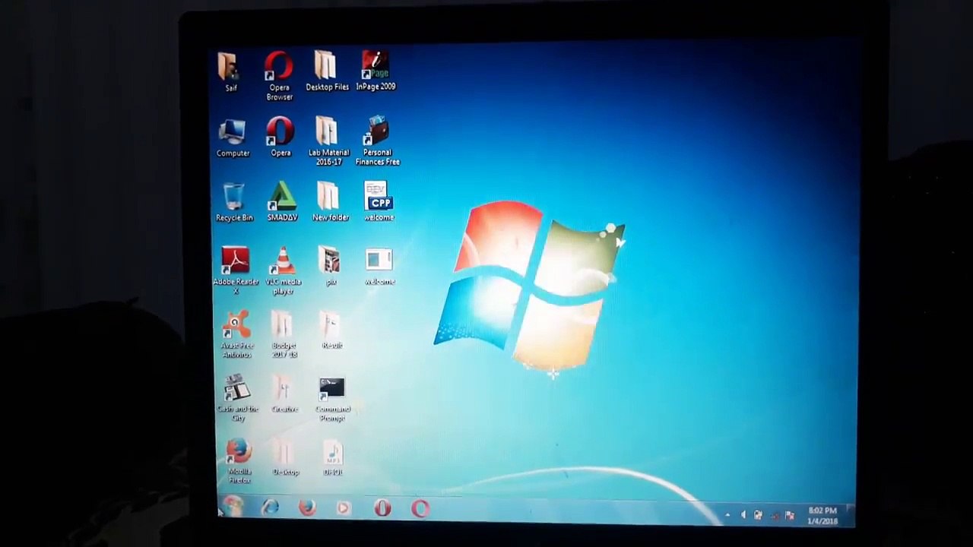Open Windows Media Player from the taskbar
The width and height of the screenshot is (973, 547).
[x=344, y=508]
